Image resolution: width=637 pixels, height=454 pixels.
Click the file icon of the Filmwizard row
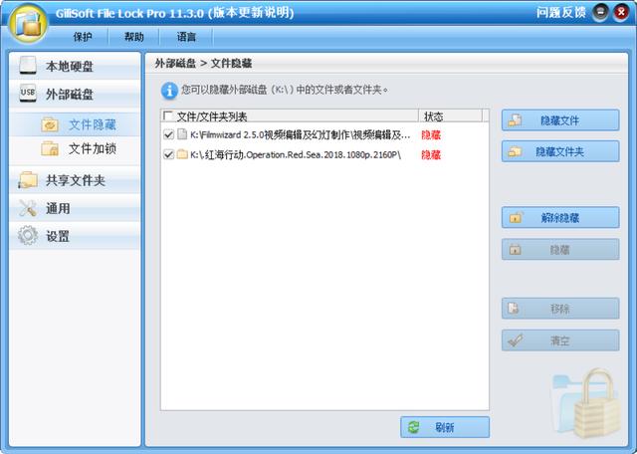click(x=182, y=134)
